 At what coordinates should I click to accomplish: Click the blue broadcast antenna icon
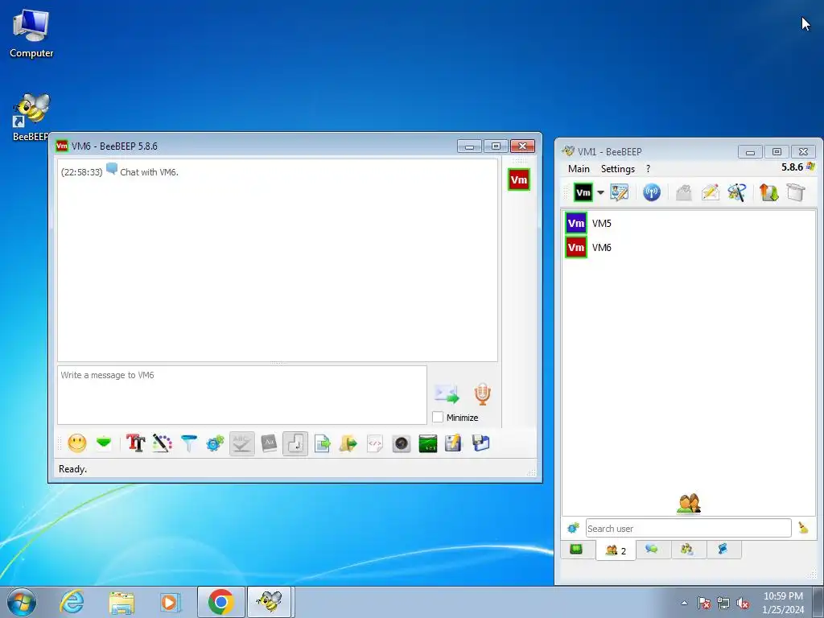point(652,192)
